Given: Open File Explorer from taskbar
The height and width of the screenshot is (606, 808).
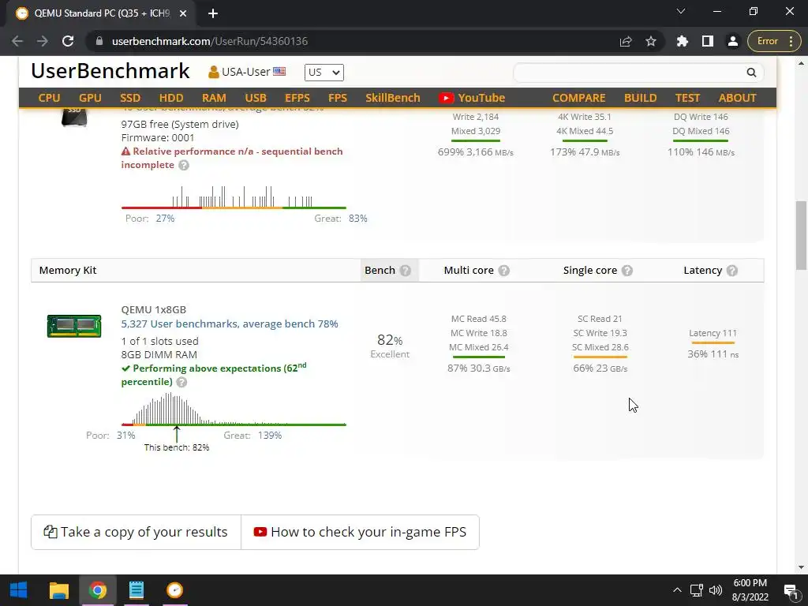Looking at the screenshot, I should [x=58, y=590].
